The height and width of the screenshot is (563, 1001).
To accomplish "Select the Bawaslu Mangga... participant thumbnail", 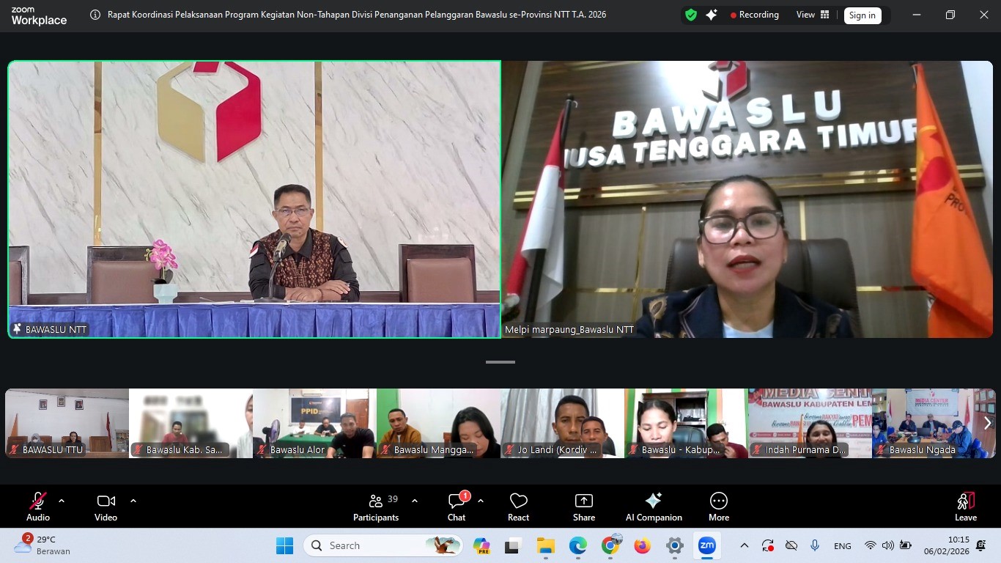I will coord(439,424).
